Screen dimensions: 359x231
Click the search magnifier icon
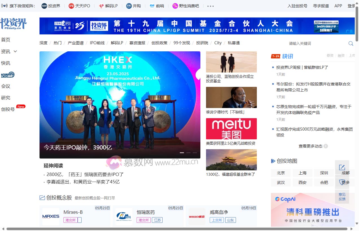(x=351, y=43)
